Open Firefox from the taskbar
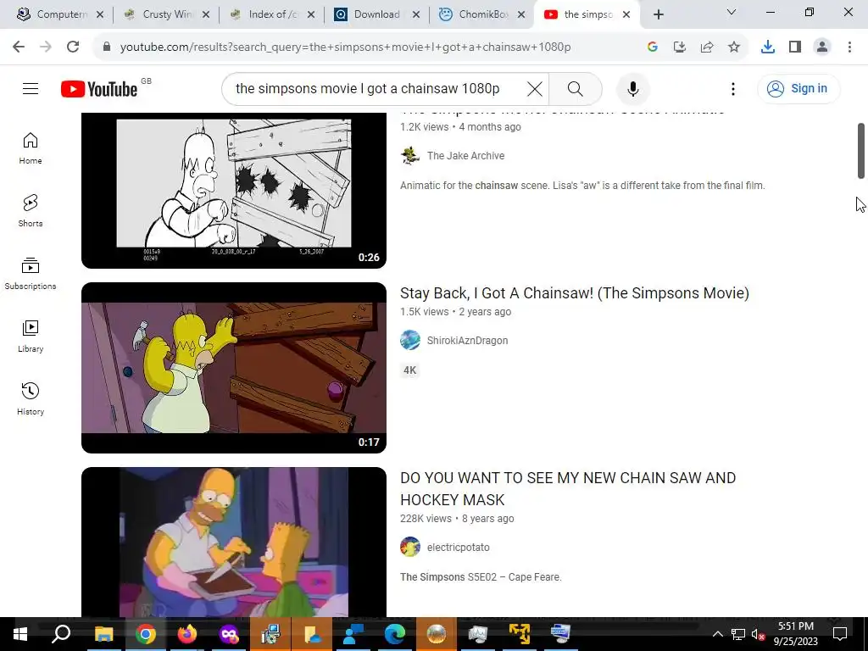Viewport: 868px width, 651px height. click(187, 634)
